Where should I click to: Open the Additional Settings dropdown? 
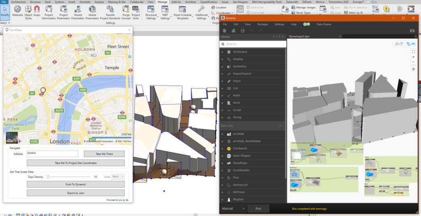tap(201, 13)
